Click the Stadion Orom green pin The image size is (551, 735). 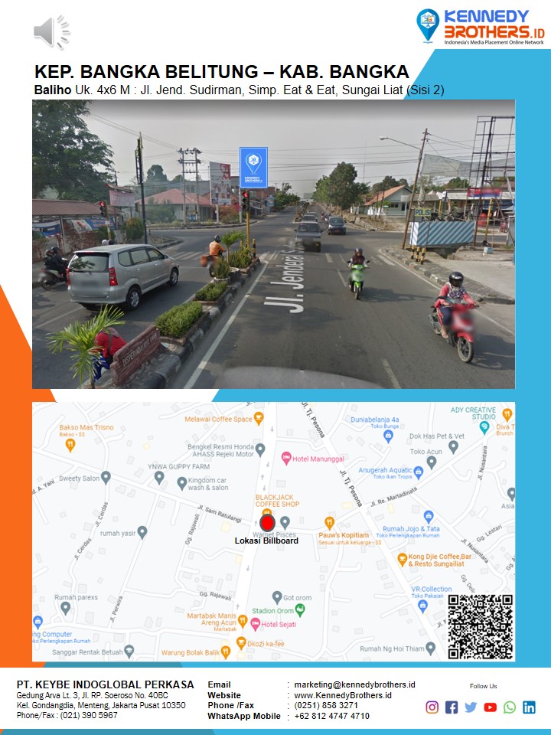pyautogui.click(x=300, y=610)
